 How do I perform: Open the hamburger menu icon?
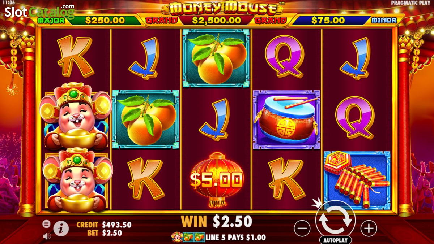point(46,224)
